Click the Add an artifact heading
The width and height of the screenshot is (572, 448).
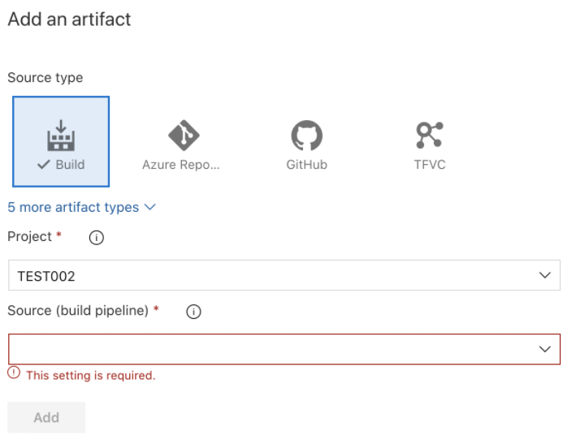[69, 19]
